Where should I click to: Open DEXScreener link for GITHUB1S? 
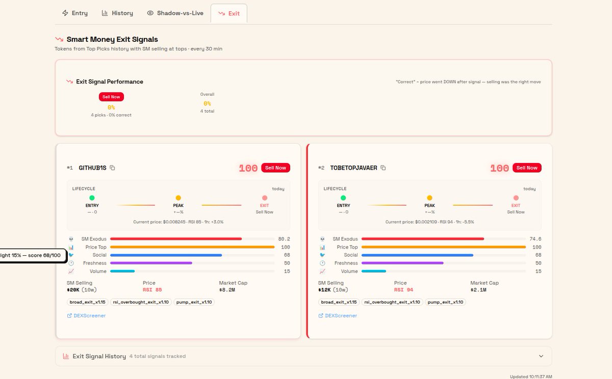[86, 316]
